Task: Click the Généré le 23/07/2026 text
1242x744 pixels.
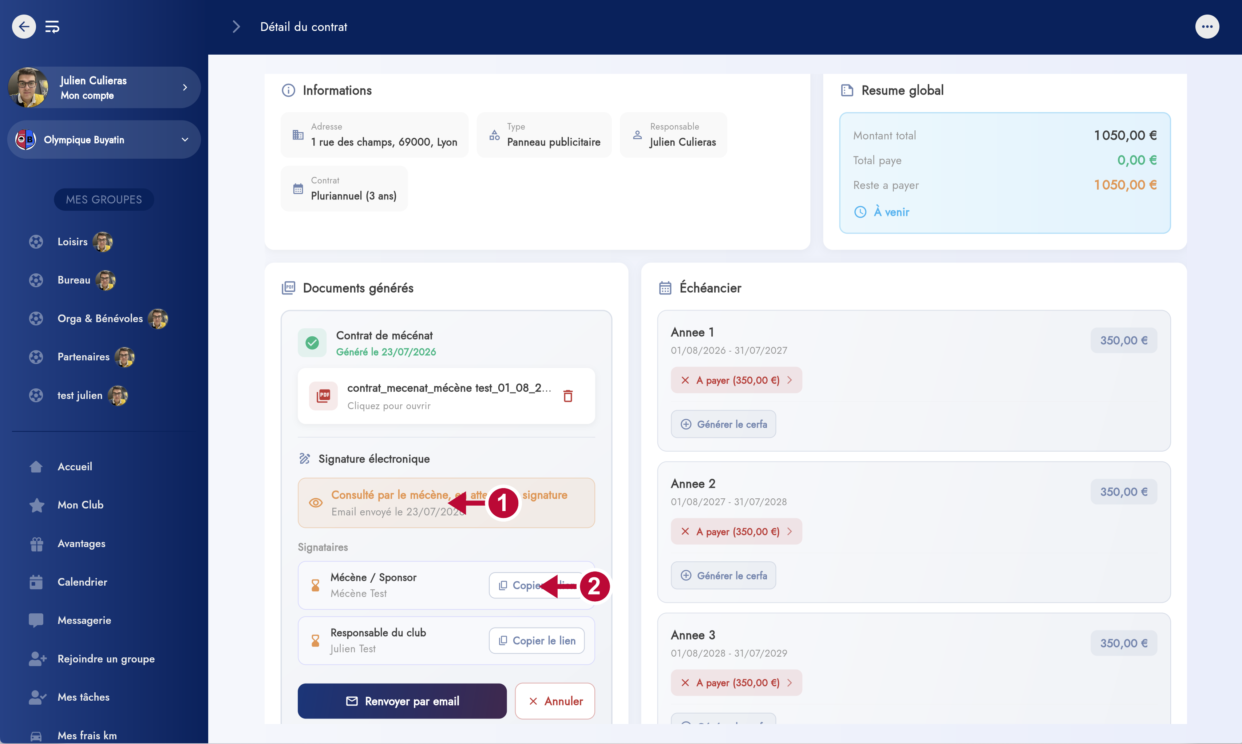Action: [x=386, y=352]
